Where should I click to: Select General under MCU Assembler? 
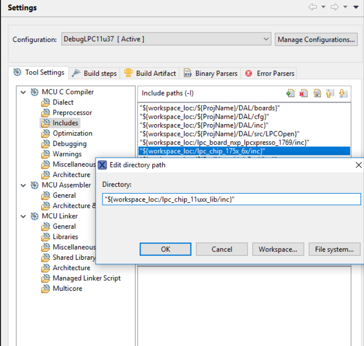pos(64,196)
